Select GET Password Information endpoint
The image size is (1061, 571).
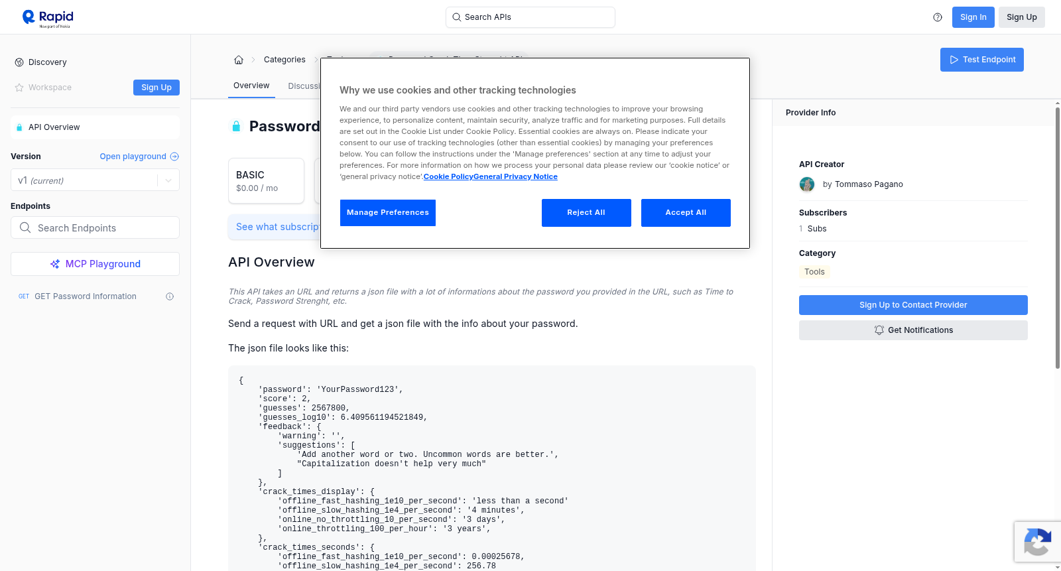tap(86, 296)
